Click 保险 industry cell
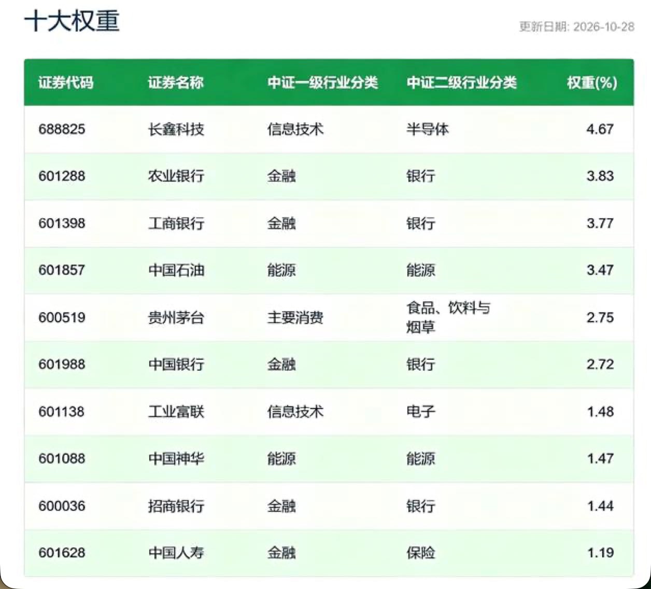651x589 pixels. click(x=421, y=553)
